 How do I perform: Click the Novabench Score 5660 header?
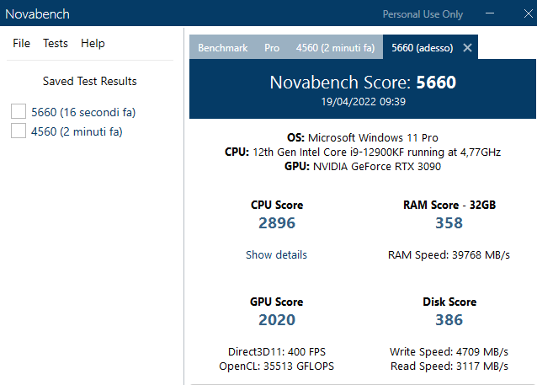pos(362,83)
